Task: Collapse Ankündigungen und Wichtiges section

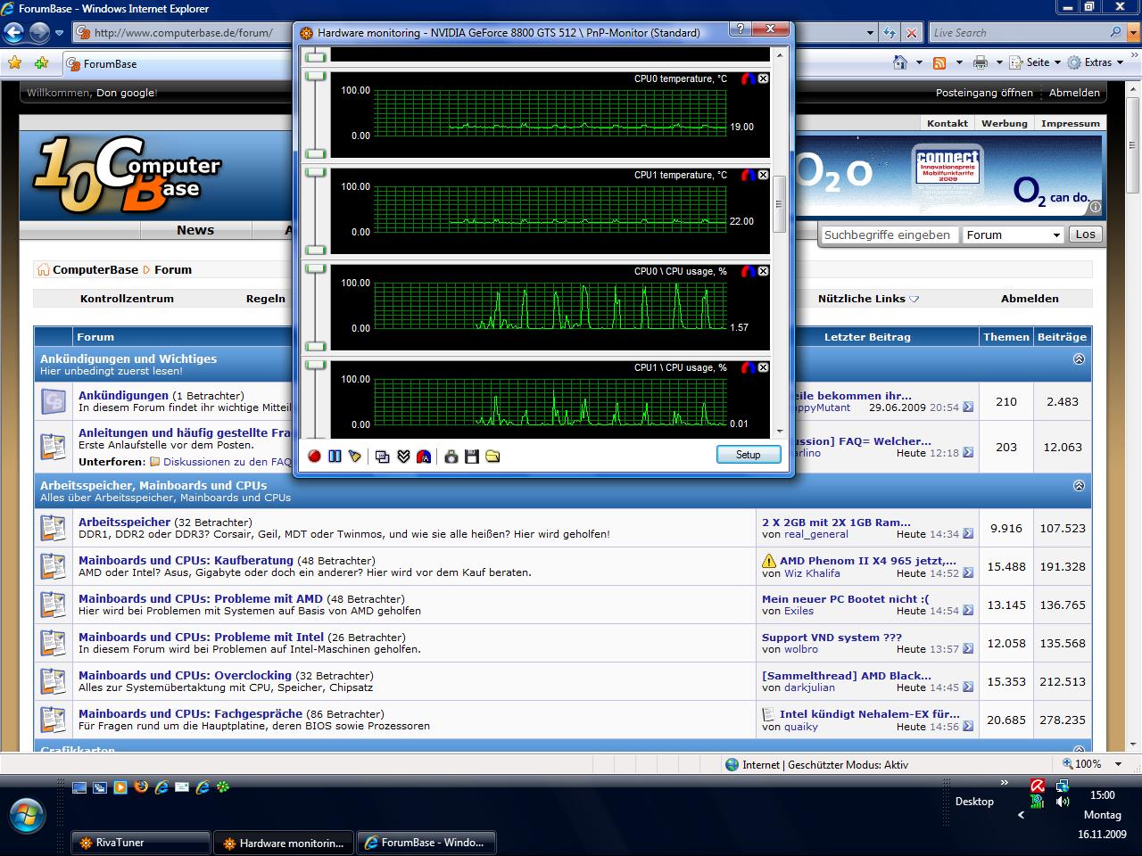Action: click(1079, 359)
